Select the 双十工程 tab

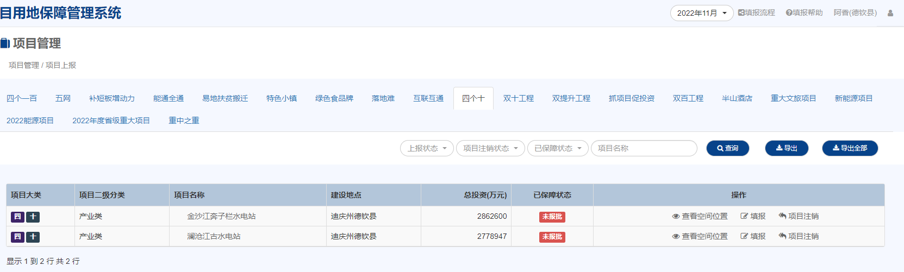[518, 98]
